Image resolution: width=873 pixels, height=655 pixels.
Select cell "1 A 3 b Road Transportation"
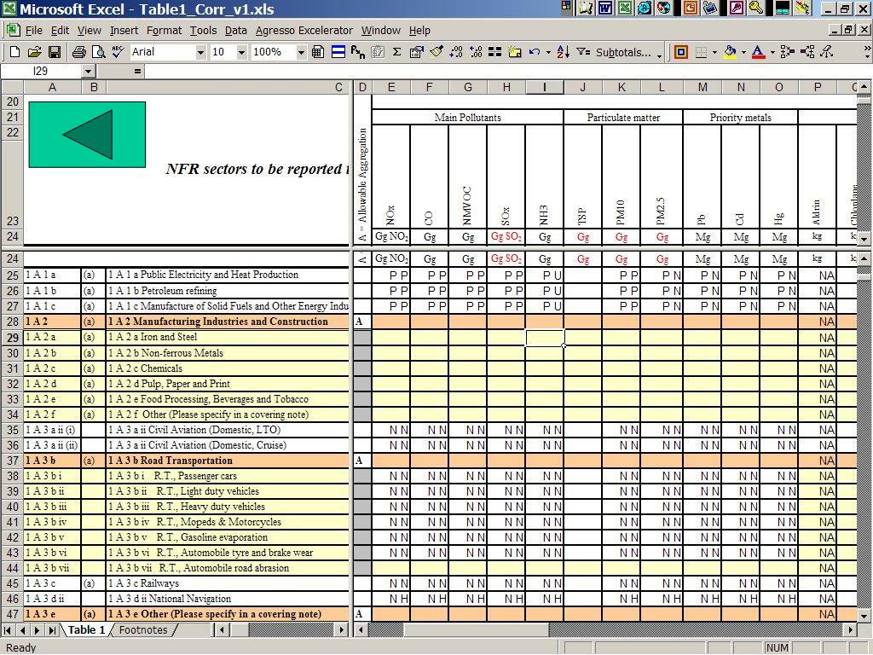coord(228,461)
